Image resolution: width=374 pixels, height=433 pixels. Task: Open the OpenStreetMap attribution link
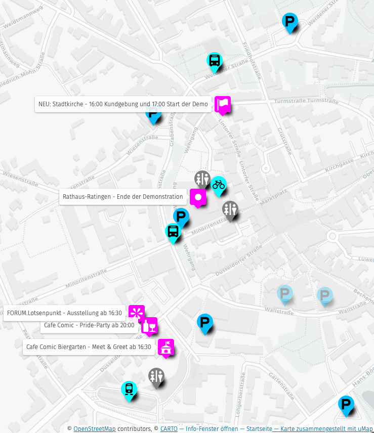[94, 429]
